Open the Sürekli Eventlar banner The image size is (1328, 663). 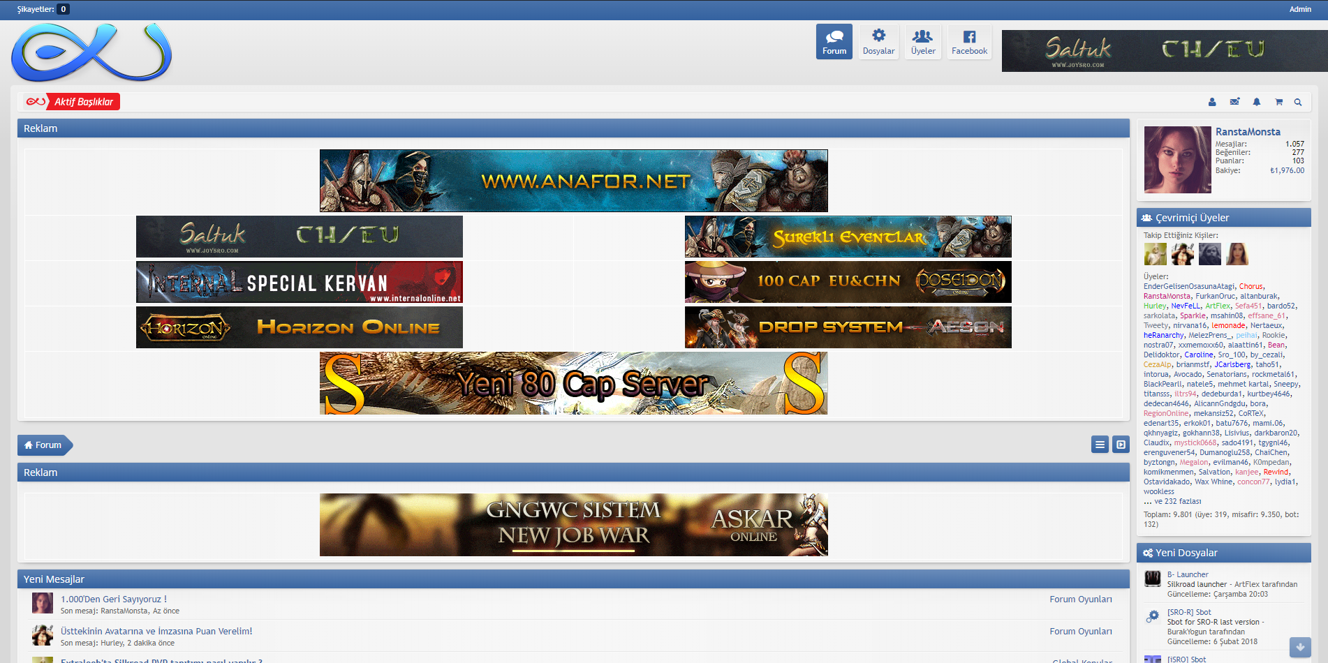point(848,237)
